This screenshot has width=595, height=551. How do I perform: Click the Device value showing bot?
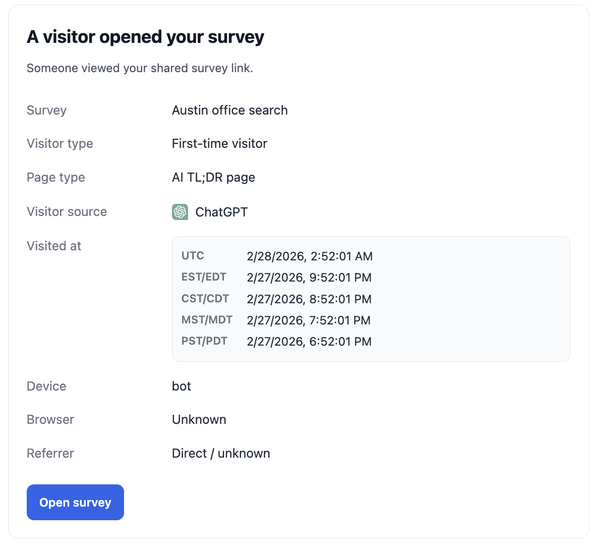coord(181,386)
